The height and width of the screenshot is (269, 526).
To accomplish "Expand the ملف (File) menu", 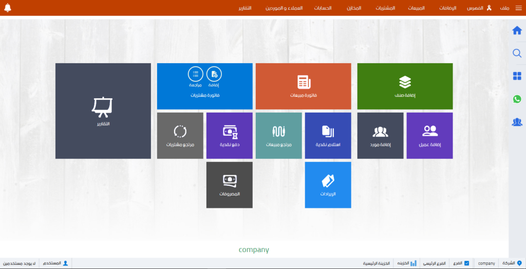I will click(504, 8).
